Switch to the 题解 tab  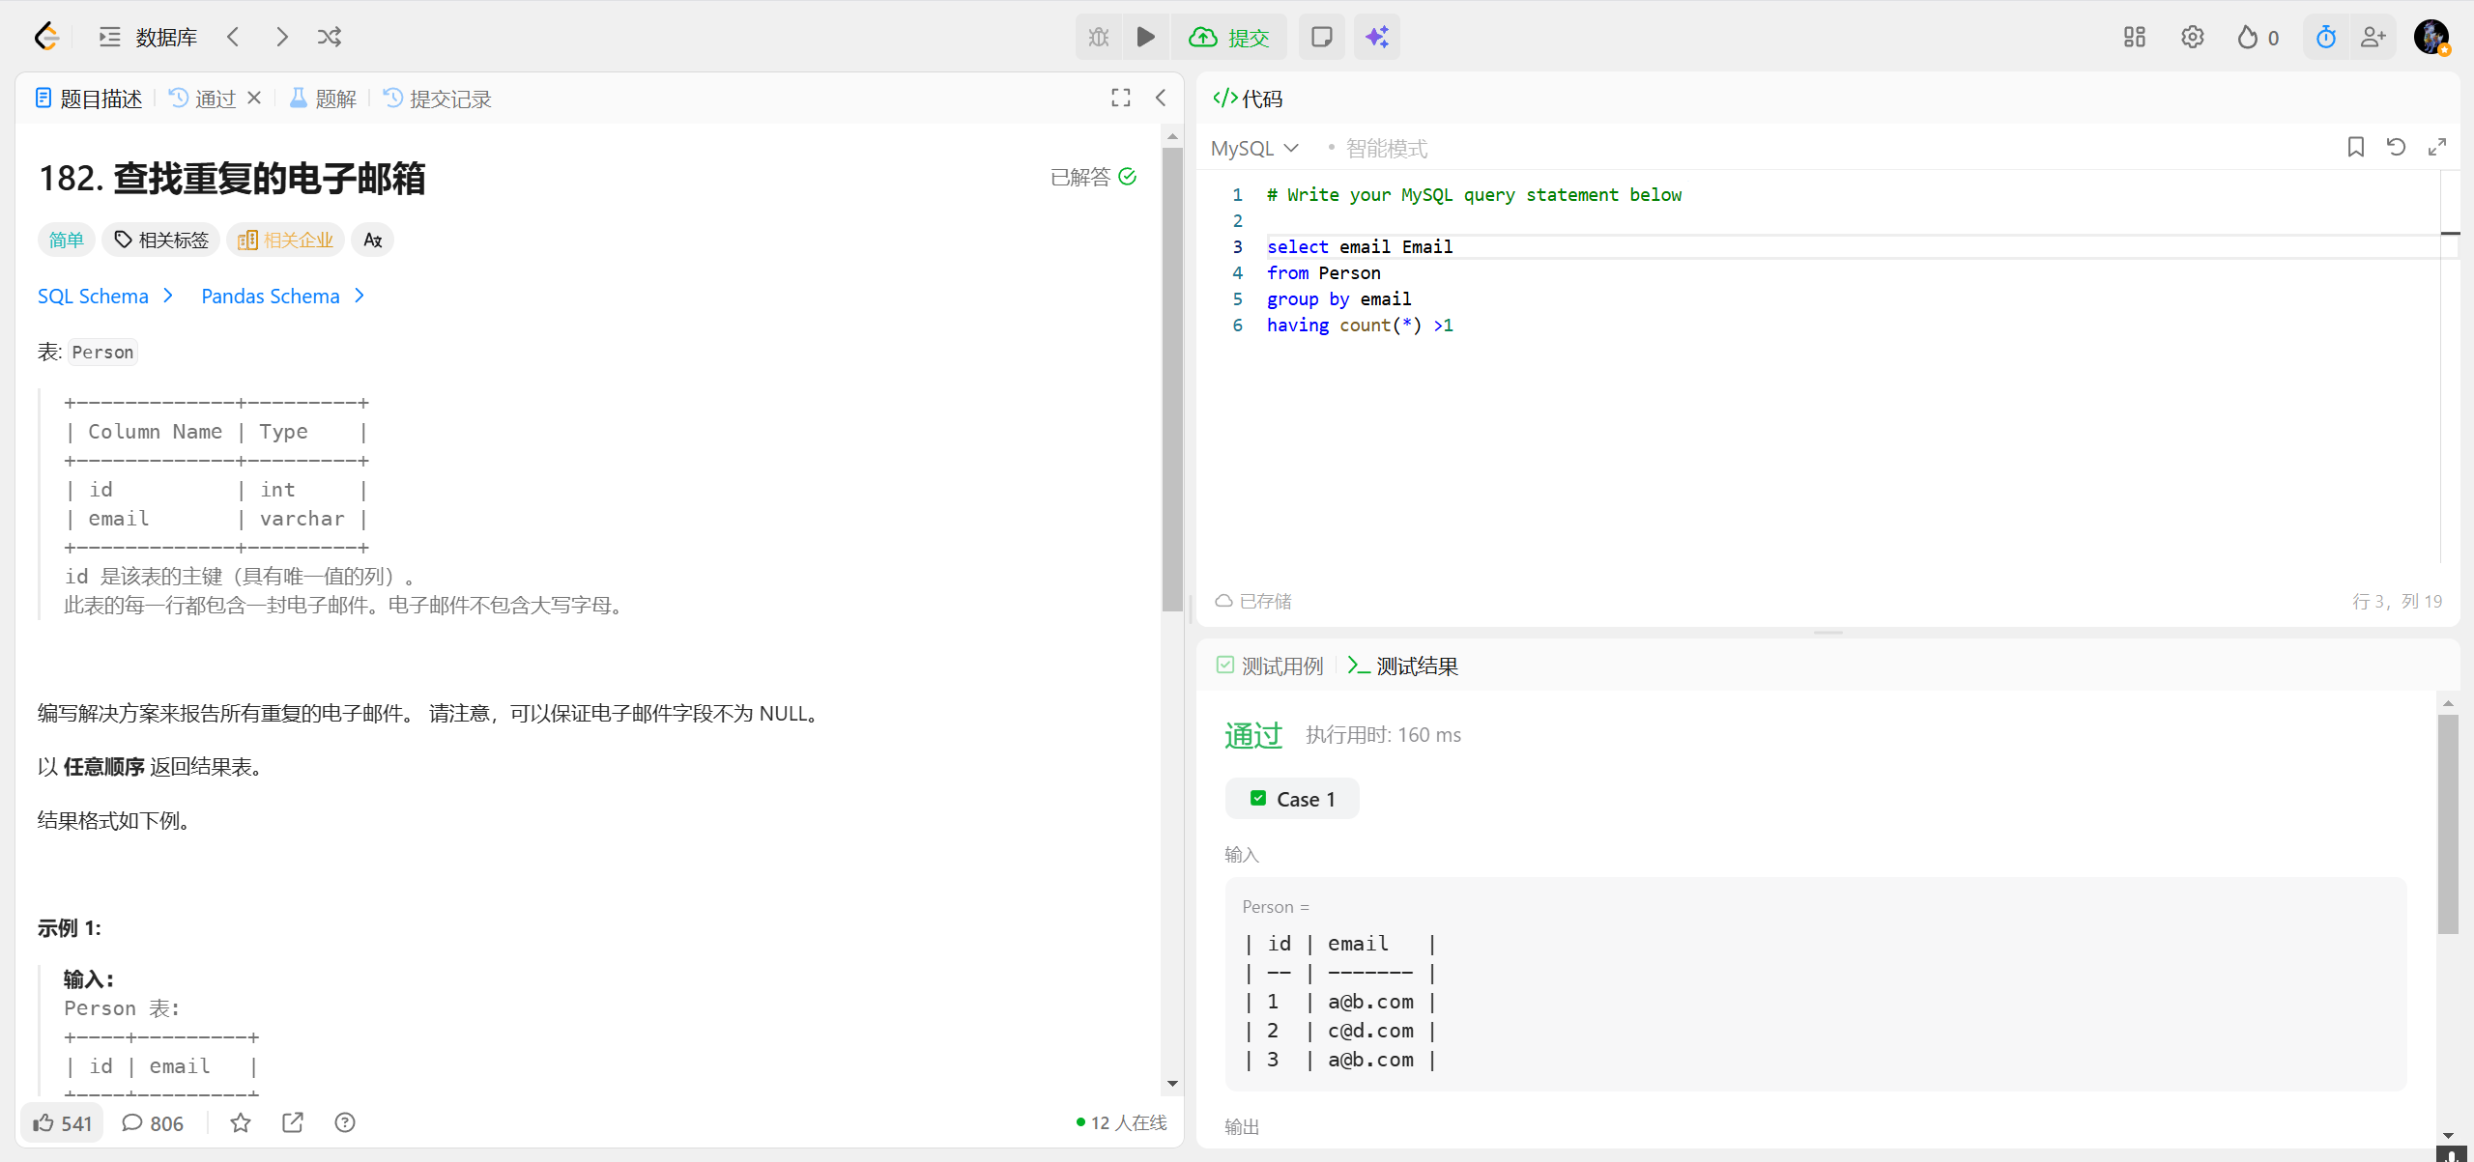click(324, 99)
